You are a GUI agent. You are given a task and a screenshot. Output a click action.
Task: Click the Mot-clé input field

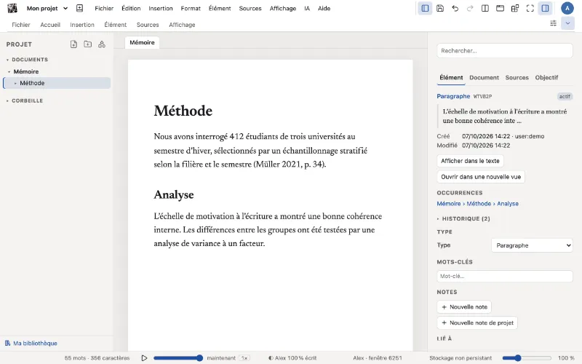(x=504, y=276)
